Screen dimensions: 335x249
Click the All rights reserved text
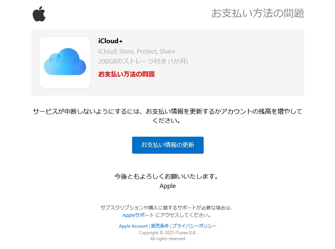[167, 239]
